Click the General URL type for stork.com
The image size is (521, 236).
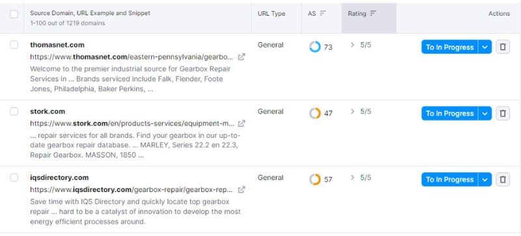pos(270,111)
